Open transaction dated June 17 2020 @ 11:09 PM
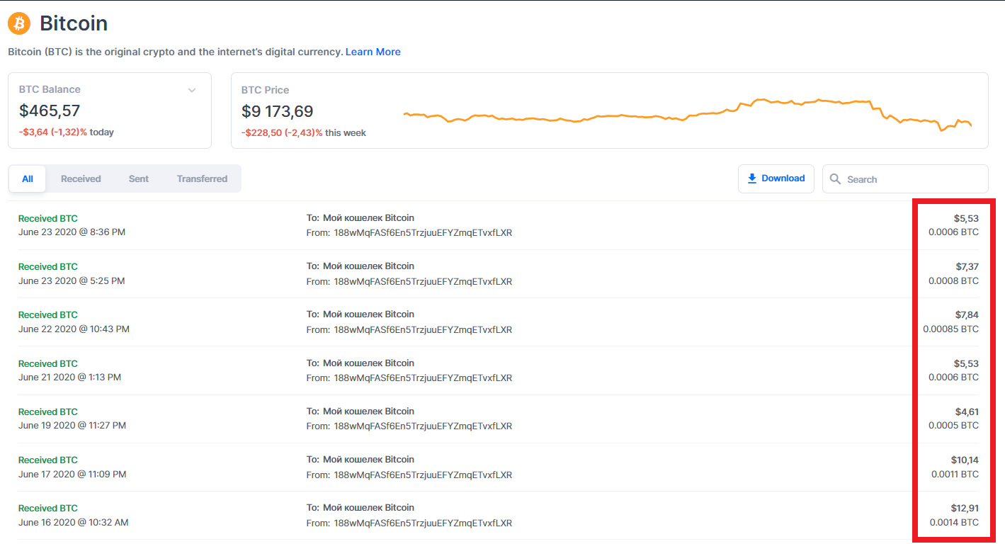The image size is (1005, 544). pos(499,467)
